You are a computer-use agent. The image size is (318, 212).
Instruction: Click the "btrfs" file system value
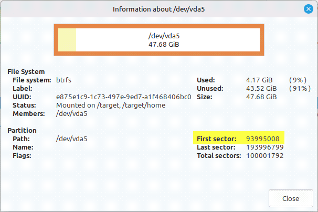(64, 80)
